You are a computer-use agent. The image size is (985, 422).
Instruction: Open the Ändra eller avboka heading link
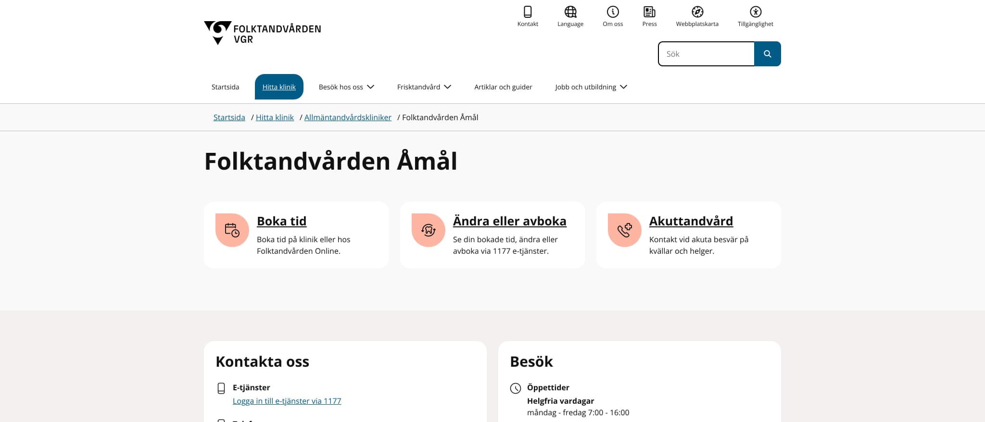click(510, 221)
